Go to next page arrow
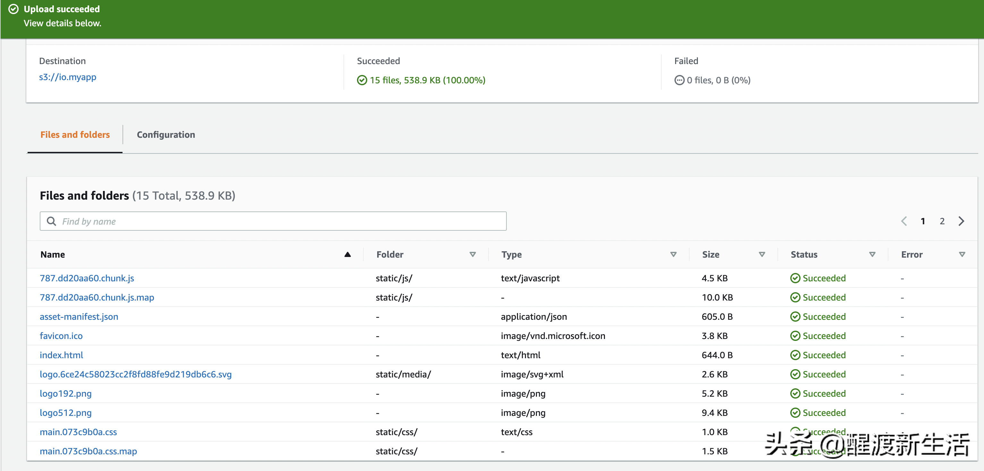 click(x=961, y=221)
